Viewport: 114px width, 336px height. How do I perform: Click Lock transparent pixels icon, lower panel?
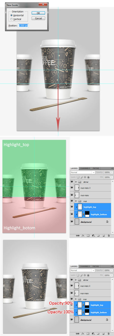click(78, 275)
